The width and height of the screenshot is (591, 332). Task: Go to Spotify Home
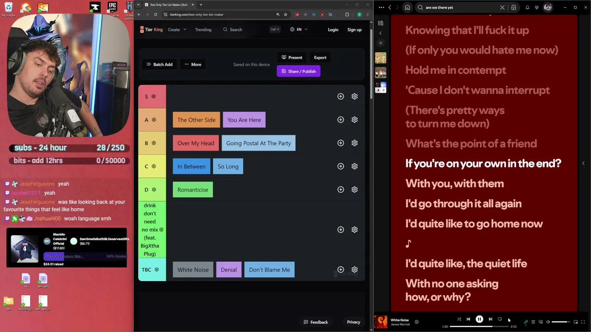point(407,7)
